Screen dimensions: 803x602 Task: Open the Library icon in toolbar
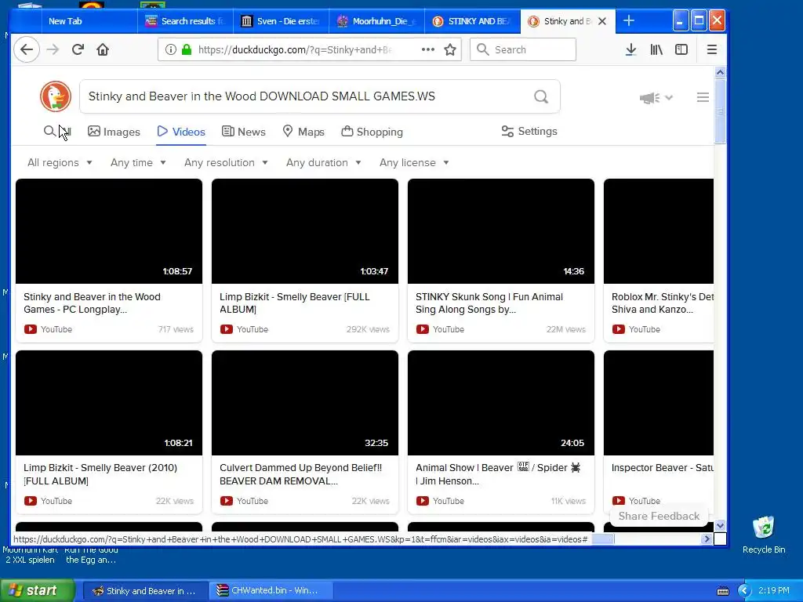click(656, 49)
